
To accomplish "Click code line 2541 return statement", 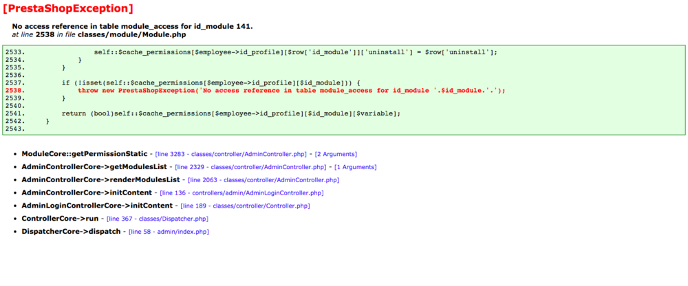I will pos(231,113).
